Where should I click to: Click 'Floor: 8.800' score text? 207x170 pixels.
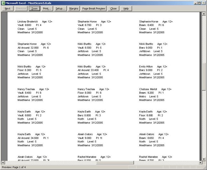coord(146,115)
